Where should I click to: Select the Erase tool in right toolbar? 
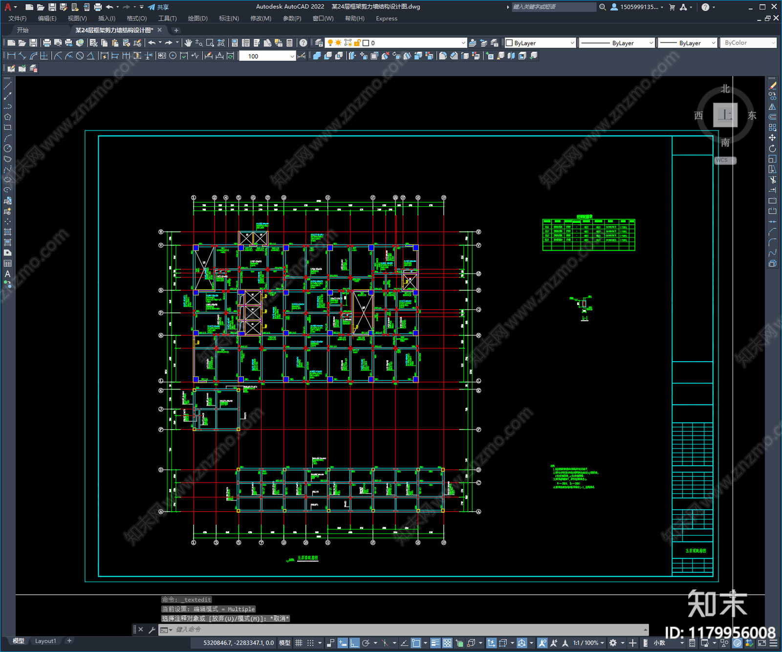772,86
